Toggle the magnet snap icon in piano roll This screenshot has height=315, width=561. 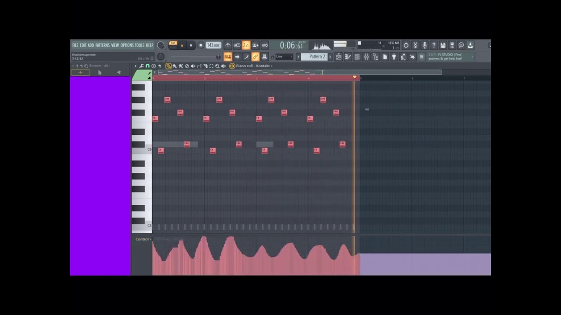click(148, 66)
